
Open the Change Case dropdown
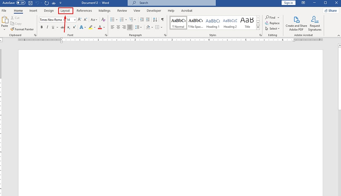[94, 19]
